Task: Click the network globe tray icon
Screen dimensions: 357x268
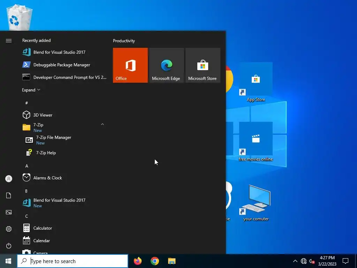Action: [x=304, y=261]
